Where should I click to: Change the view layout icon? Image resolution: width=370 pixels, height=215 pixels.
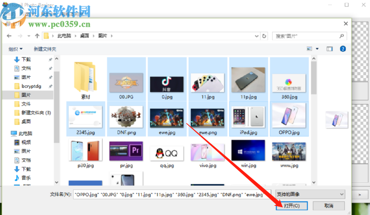309,49
